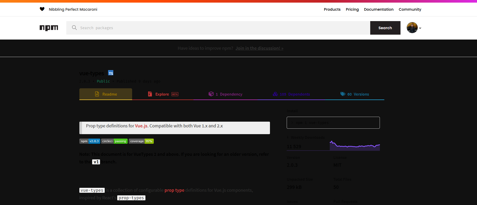Switch to the 105 Dependents tab
Viewport: 477px width, 205px height.
pyautogui.click(x=291, y=94)
